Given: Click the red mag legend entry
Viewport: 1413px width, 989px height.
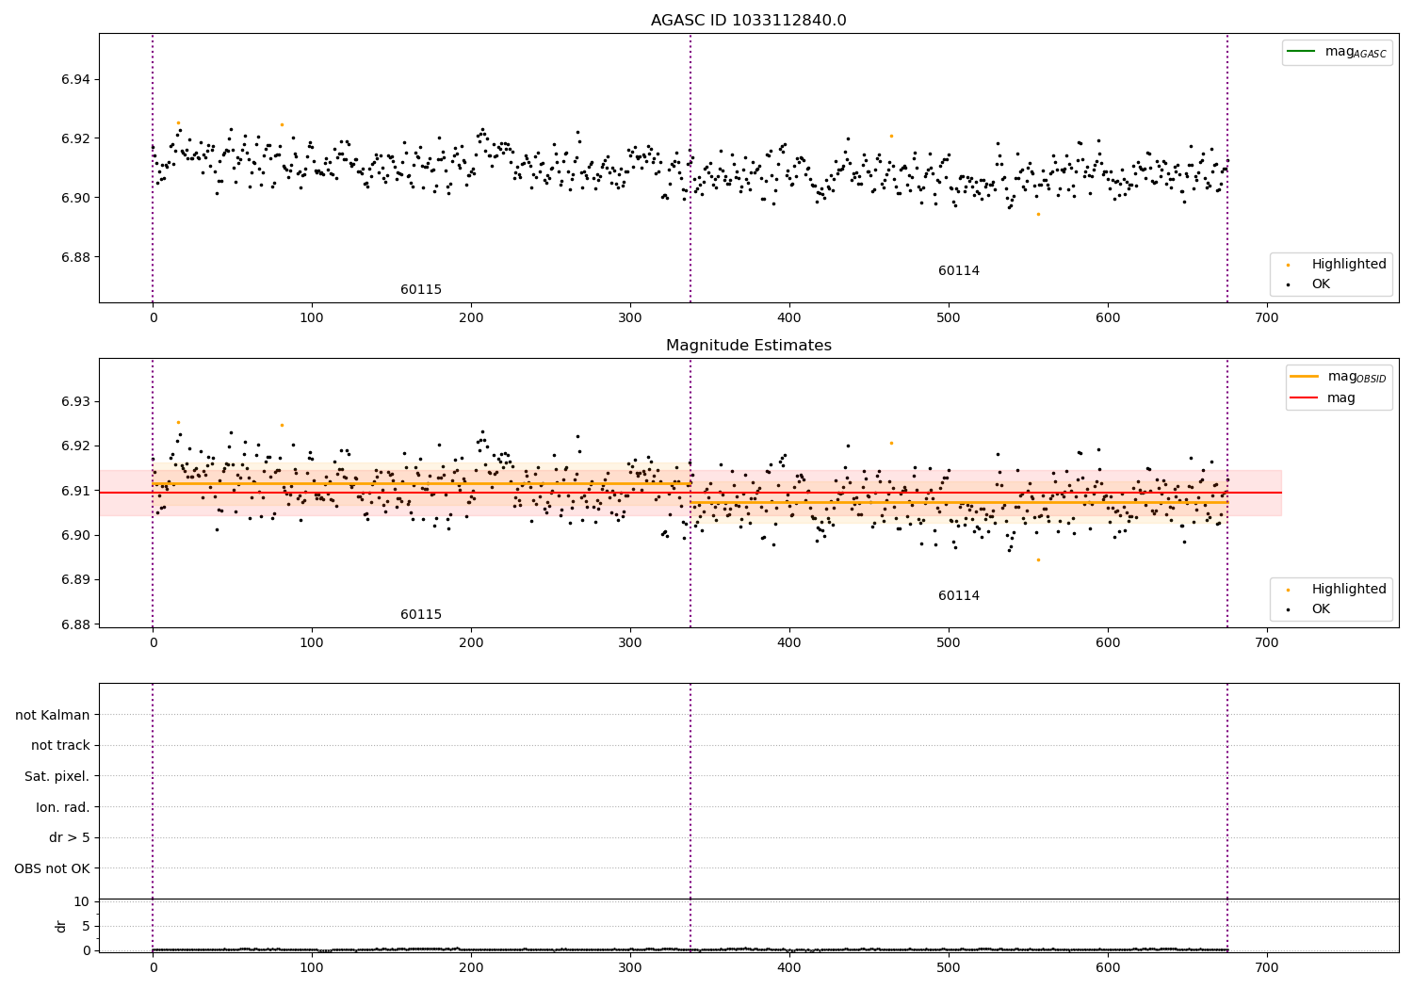Looking at the screenshot, I should (1323, 397).
